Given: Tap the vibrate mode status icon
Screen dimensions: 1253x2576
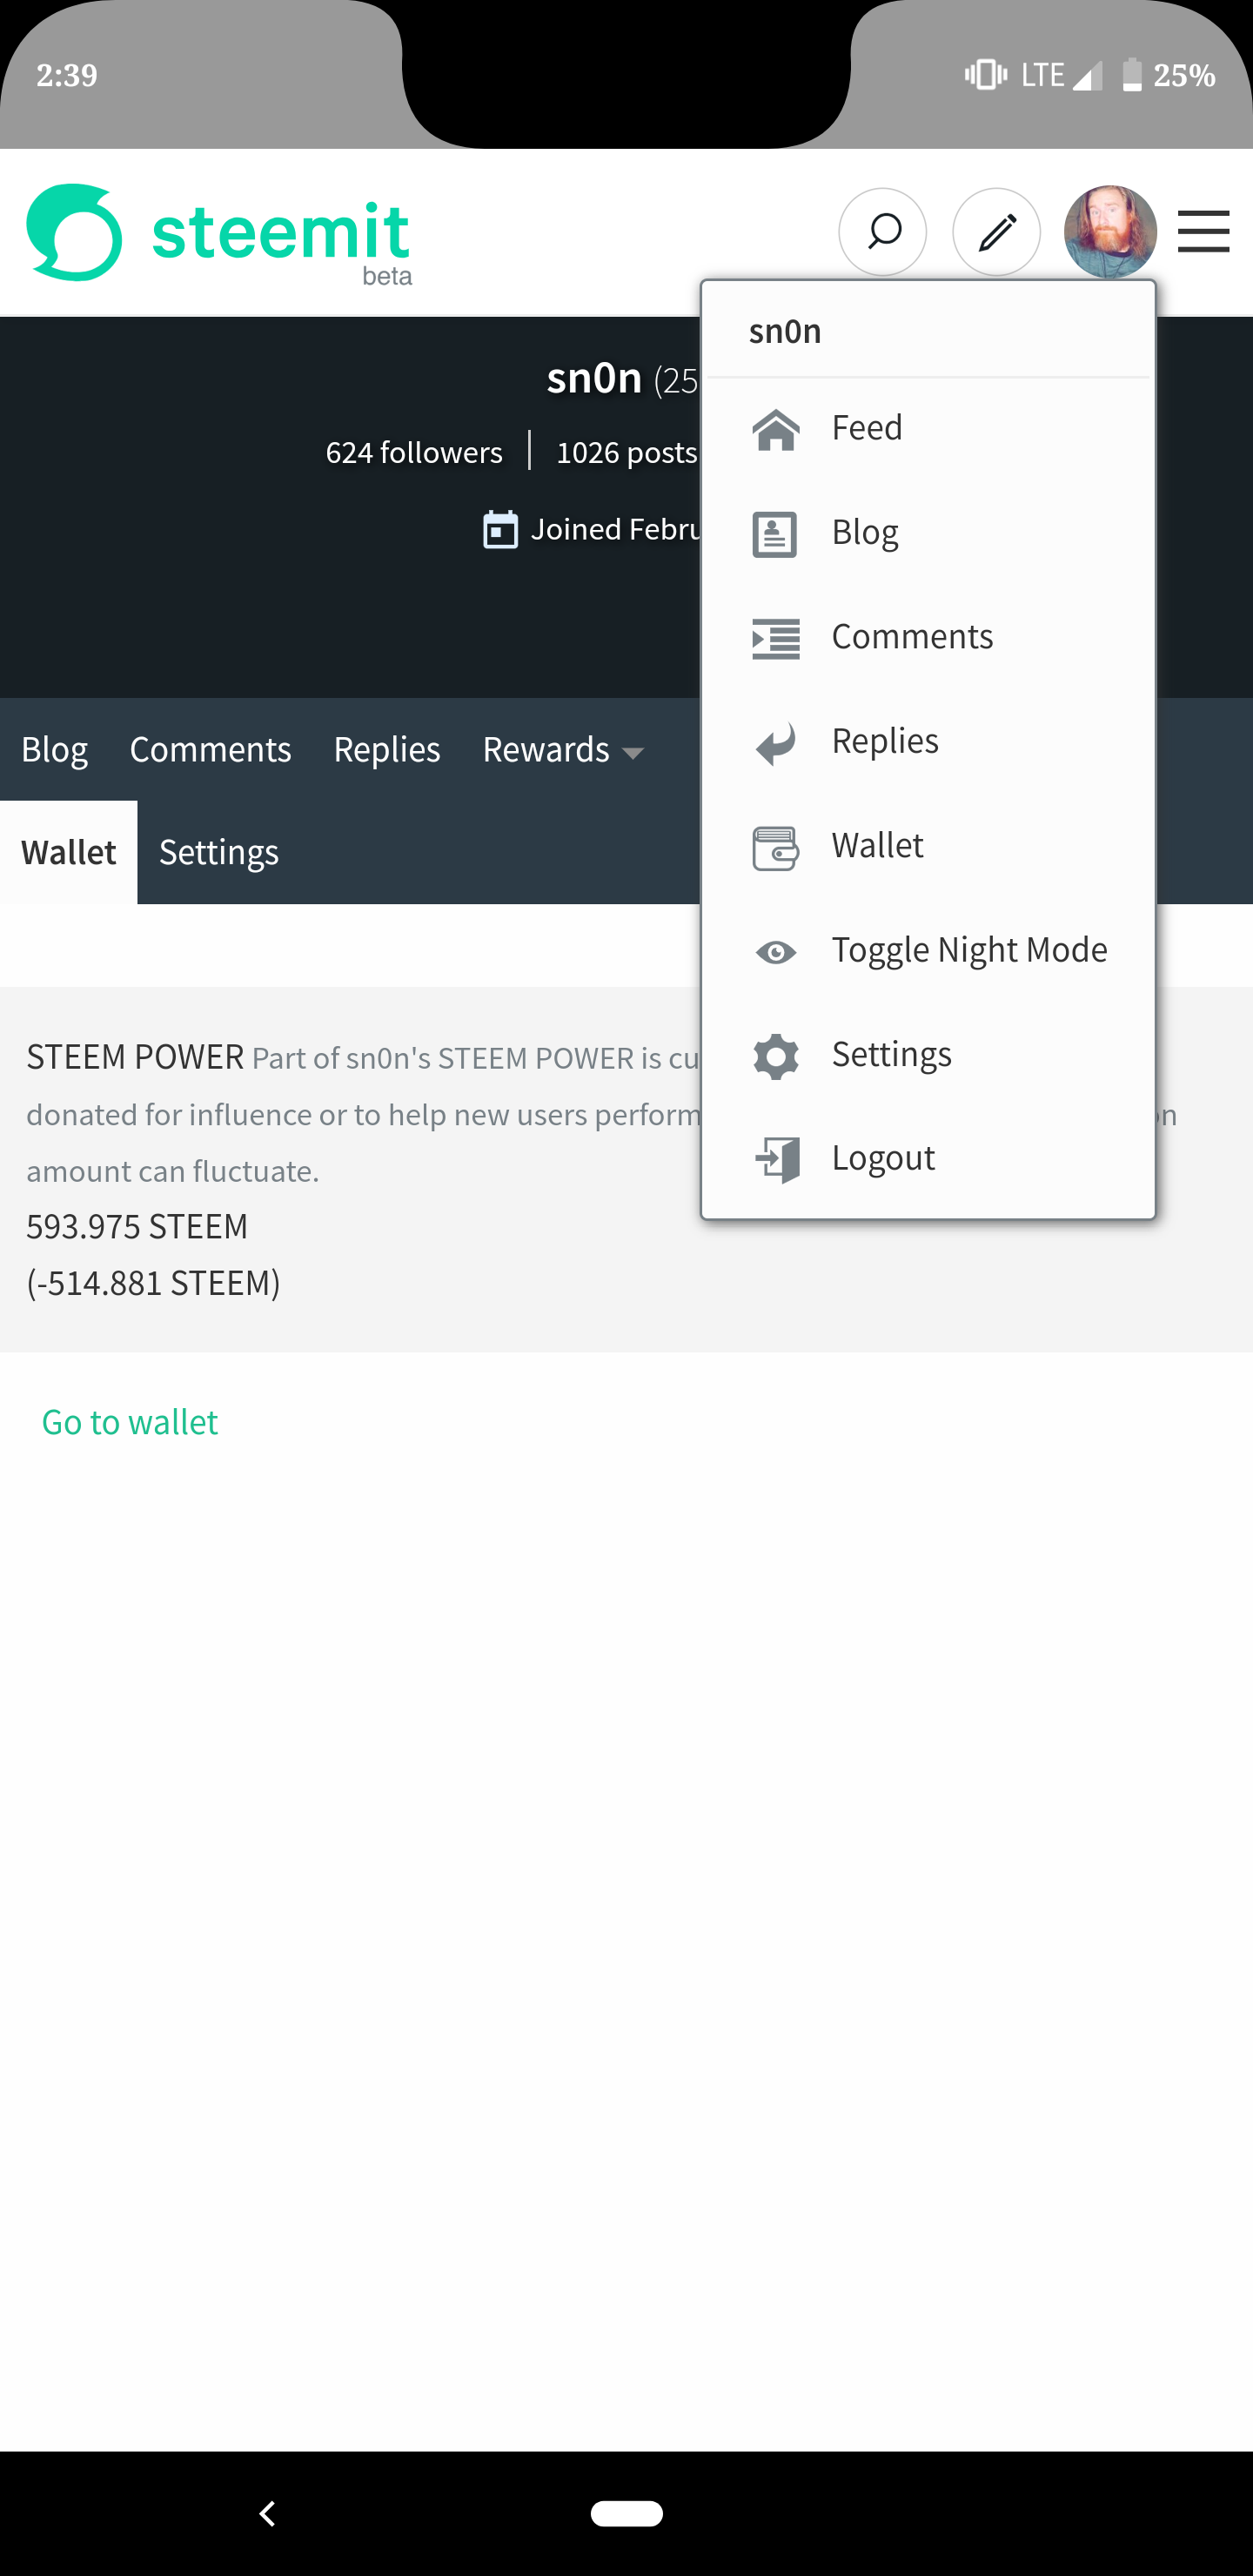Looking at the screenshot, I should (x=985, y=75).
